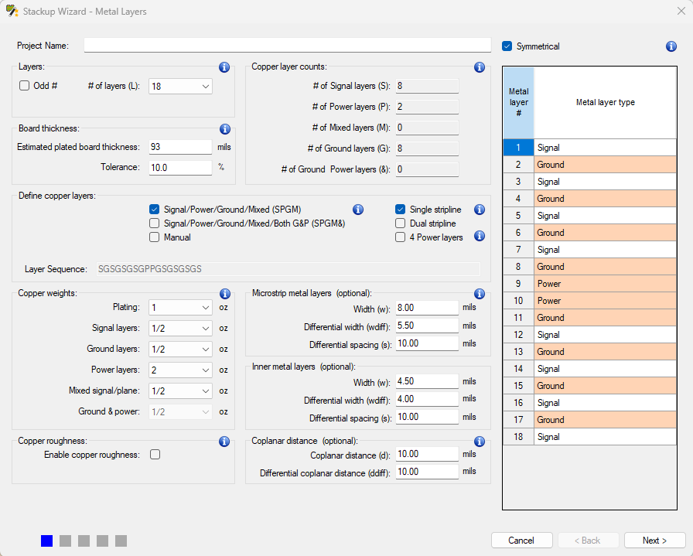
Task: Click the Microstrip Width (w) field
Action: (427, 308)
